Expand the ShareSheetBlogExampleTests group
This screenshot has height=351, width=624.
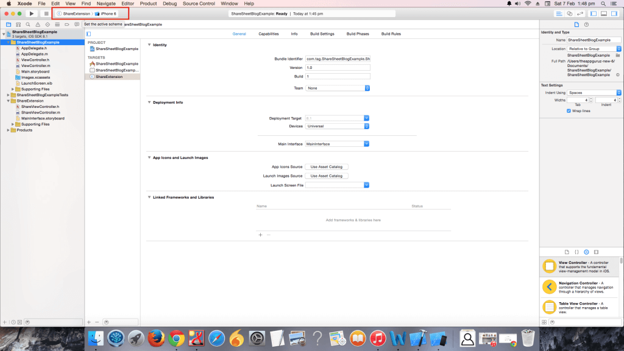coord(9,95)
